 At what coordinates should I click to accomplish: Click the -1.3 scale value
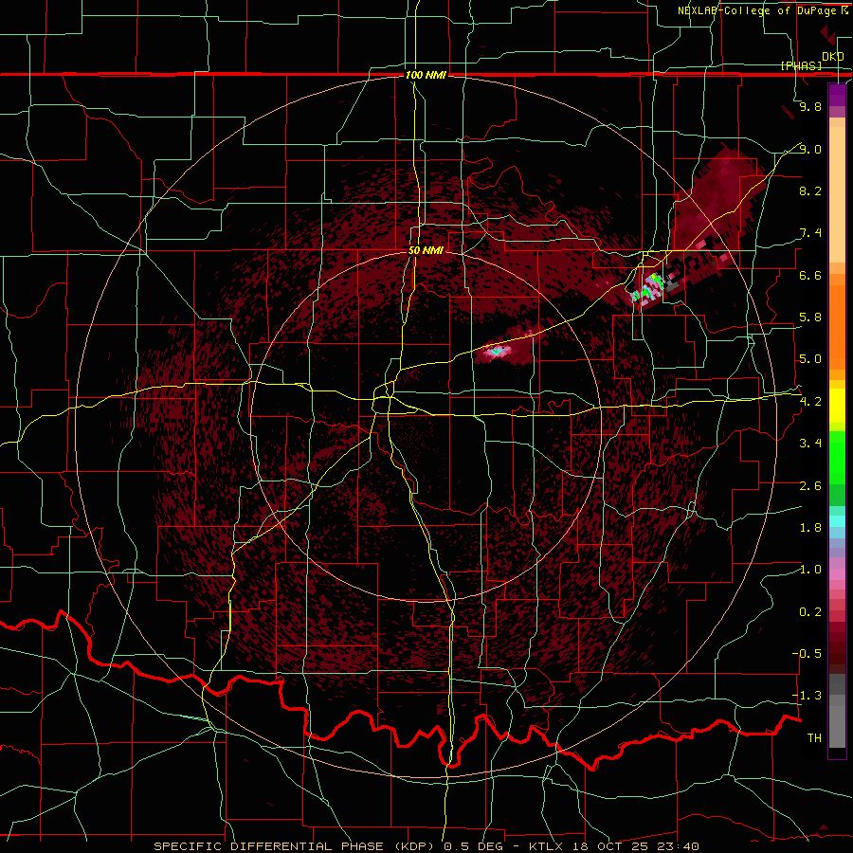808,696
